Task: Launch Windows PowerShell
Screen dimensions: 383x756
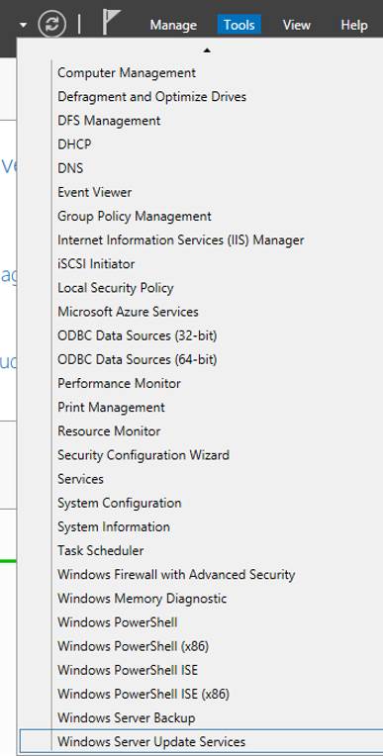Action: [x=117, y=622]
